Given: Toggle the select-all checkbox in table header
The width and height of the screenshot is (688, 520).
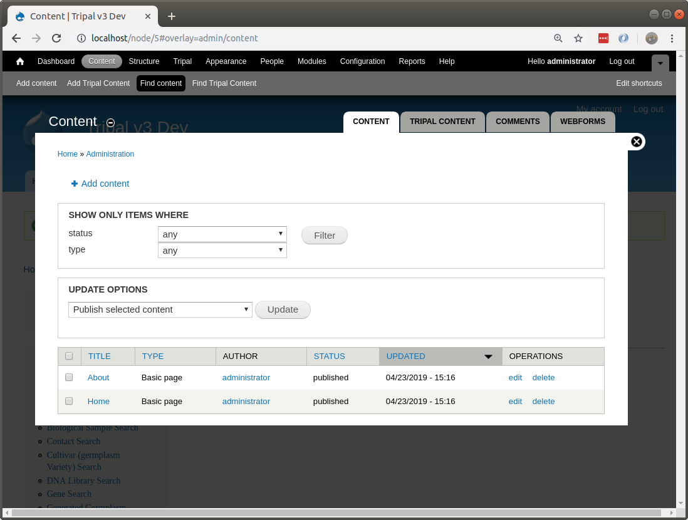Looking at the screenshot, I should point(69,356).
